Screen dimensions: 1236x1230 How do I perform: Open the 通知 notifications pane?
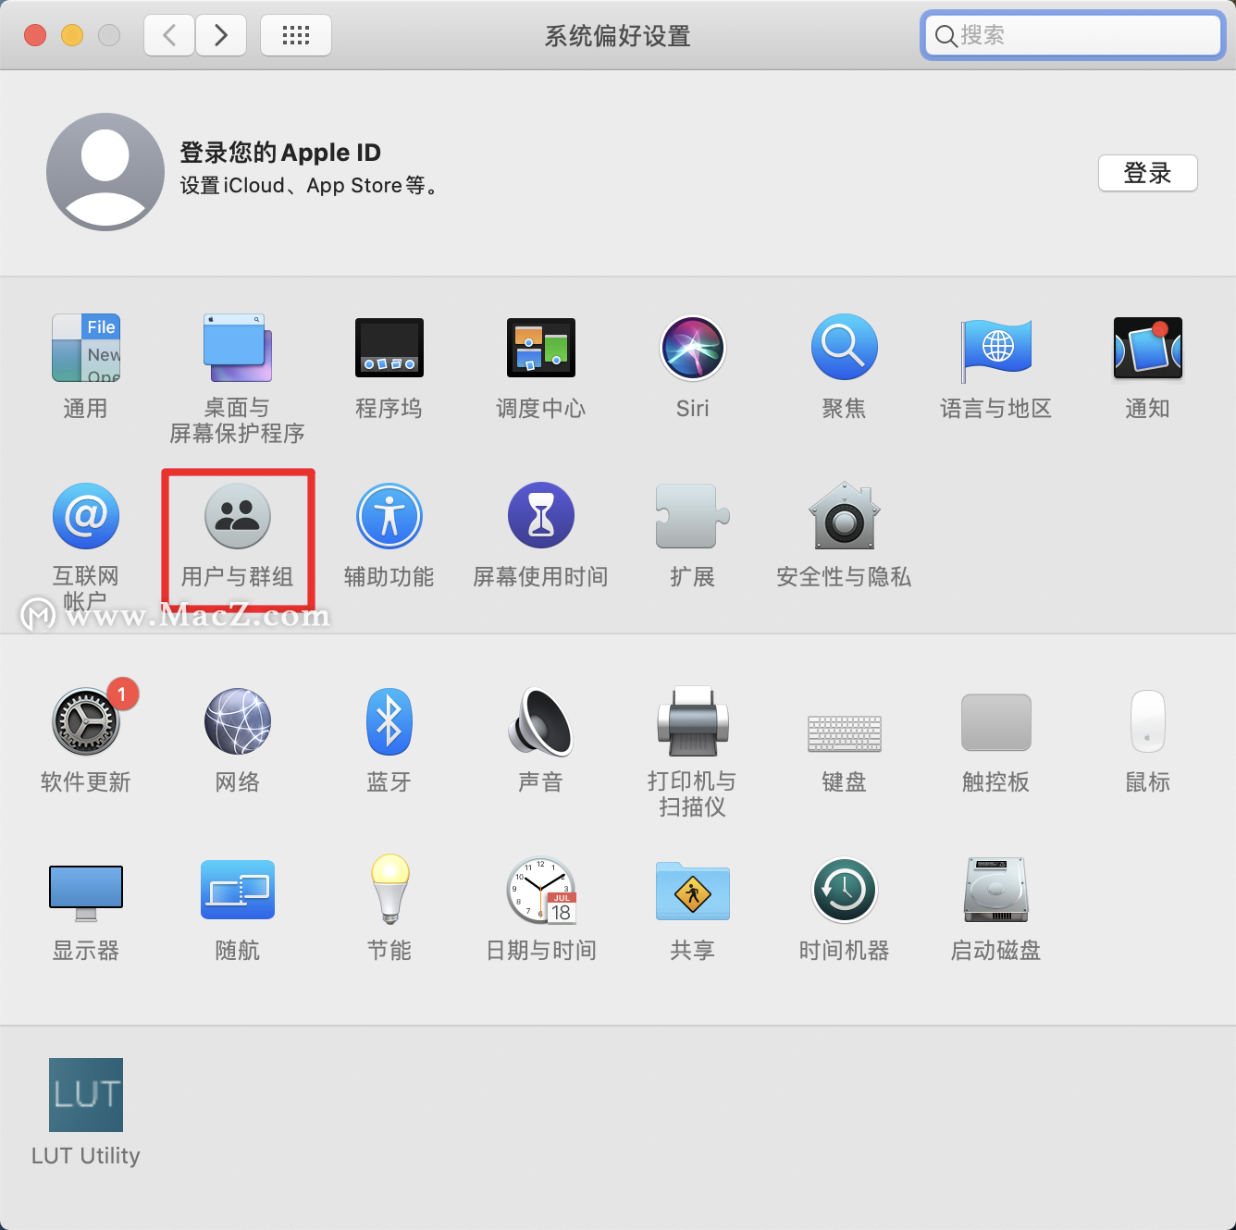(x=1148, y=348)
